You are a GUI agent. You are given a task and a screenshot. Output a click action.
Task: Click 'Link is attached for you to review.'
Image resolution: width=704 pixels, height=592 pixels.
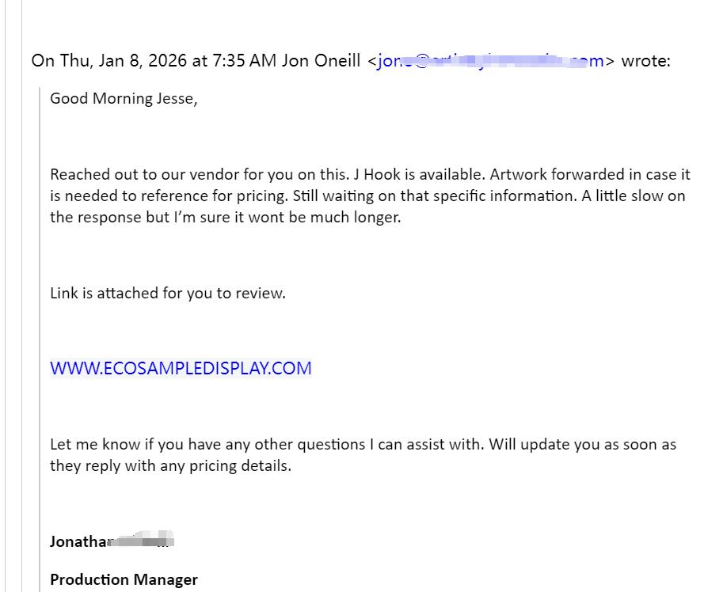coord(168,293)
